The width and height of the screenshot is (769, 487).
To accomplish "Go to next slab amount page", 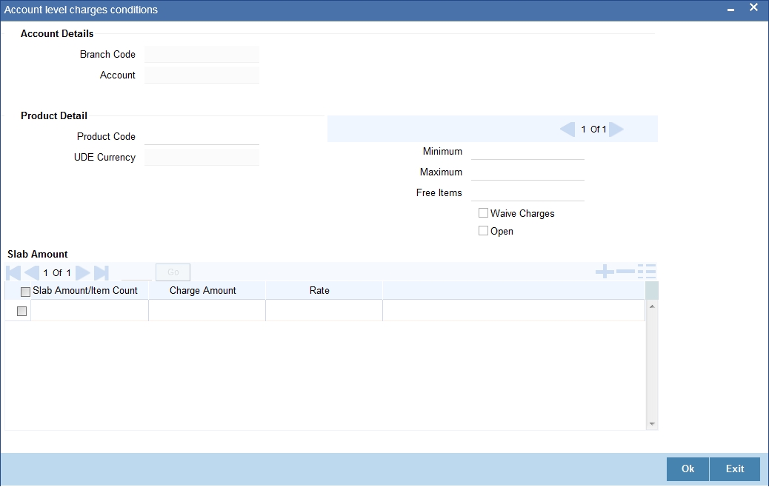I will coord(82,273).
